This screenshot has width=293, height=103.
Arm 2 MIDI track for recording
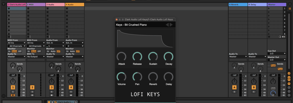(32, 95)
